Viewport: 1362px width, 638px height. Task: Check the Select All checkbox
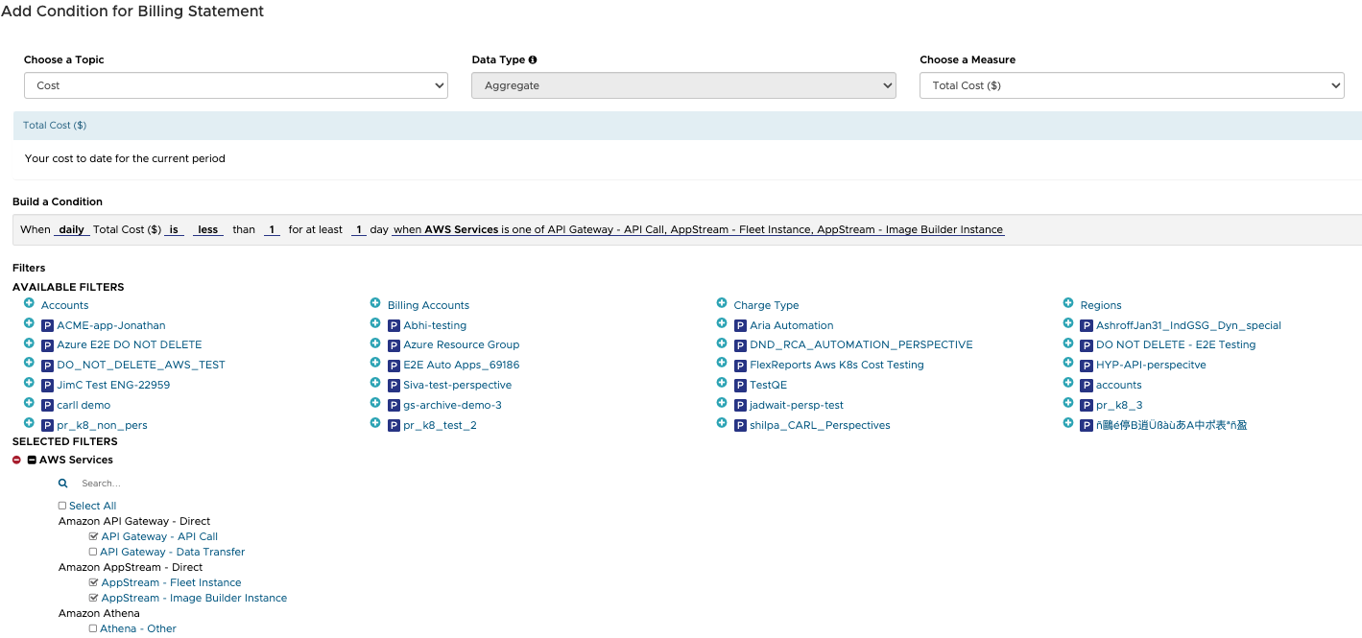(62, 506)
